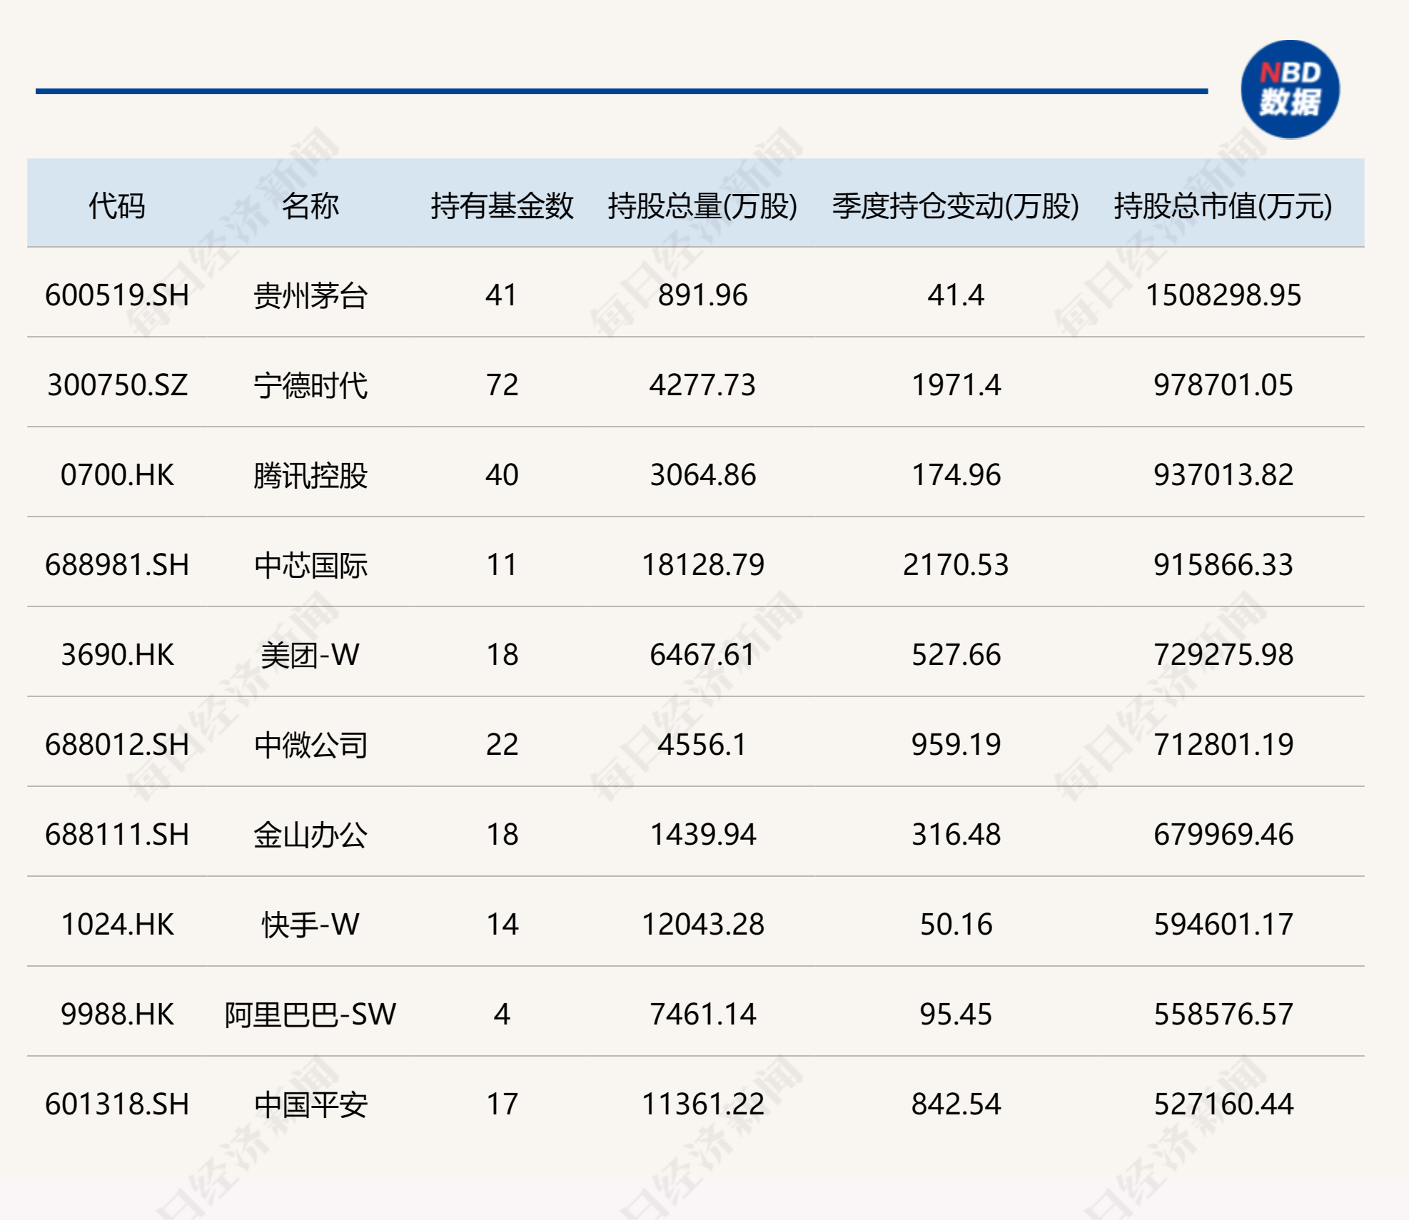Select stock code 9988.HK
The height and width of the screenshot is (1220, 1409).
[x=117, y=1015]
